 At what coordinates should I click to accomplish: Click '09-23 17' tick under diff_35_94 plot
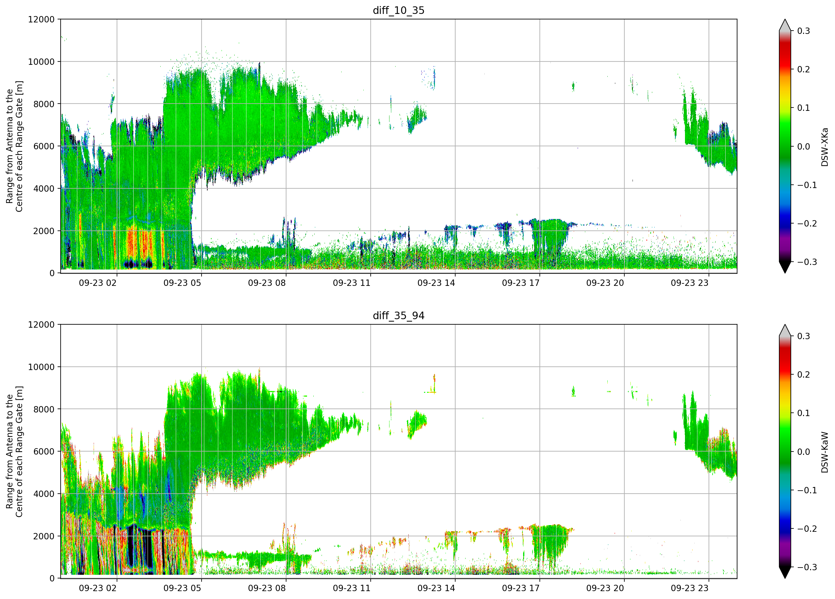pos(521,588)
